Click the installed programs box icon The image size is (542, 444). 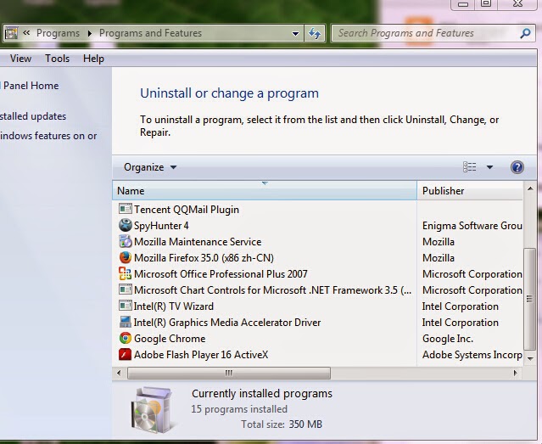coord(153,410)
